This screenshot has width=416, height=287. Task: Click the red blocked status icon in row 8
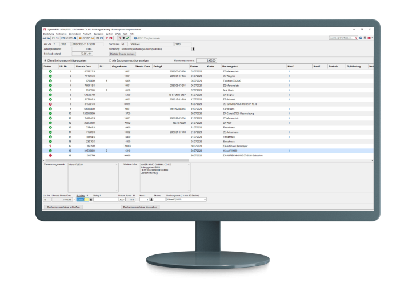pyautogui.click(x=50, y=104)
